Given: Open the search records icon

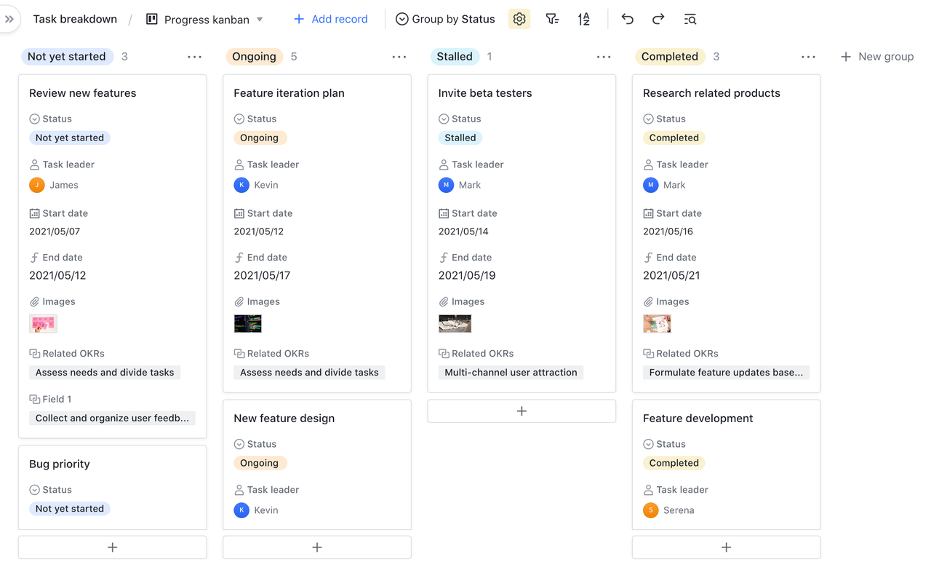Looking at the screenshot, I should click(x=690, y=20).
